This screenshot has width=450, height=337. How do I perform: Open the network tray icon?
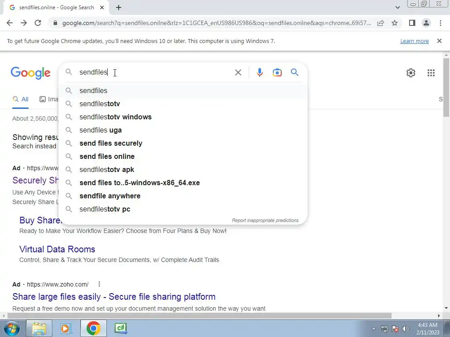point(384,329)
